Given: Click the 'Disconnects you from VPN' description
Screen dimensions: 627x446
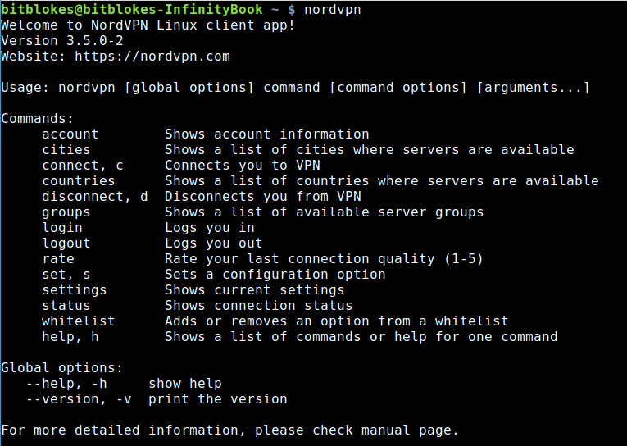Looking at the screenshot, I should [x=263, y=197].
